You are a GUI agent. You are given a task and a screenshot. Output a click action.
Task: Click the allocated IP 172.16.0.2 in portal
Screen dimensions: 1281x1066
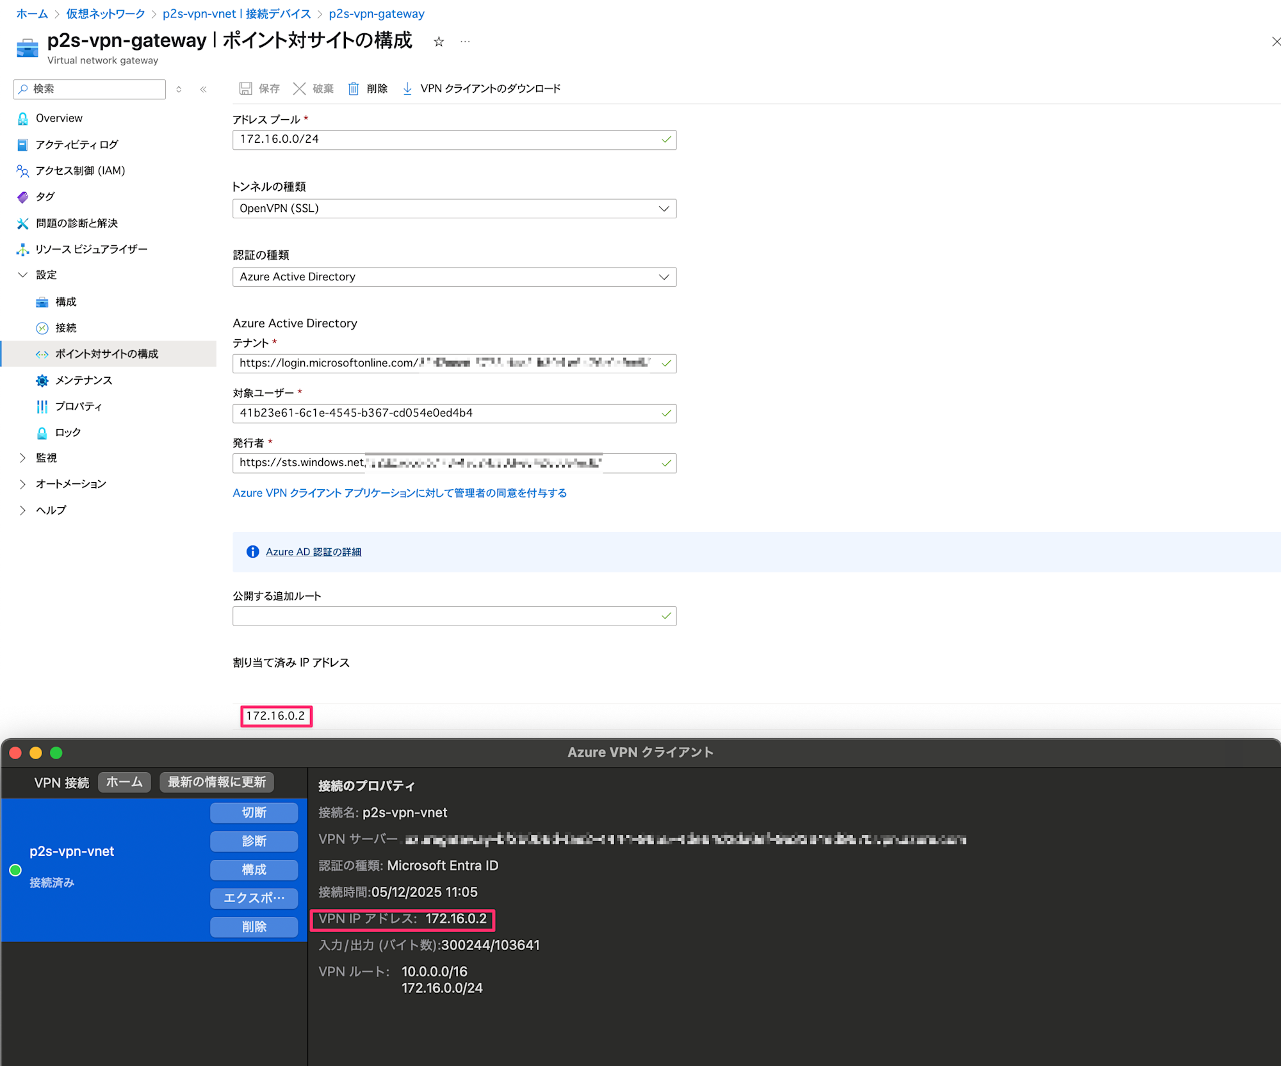tap(275, 716)
